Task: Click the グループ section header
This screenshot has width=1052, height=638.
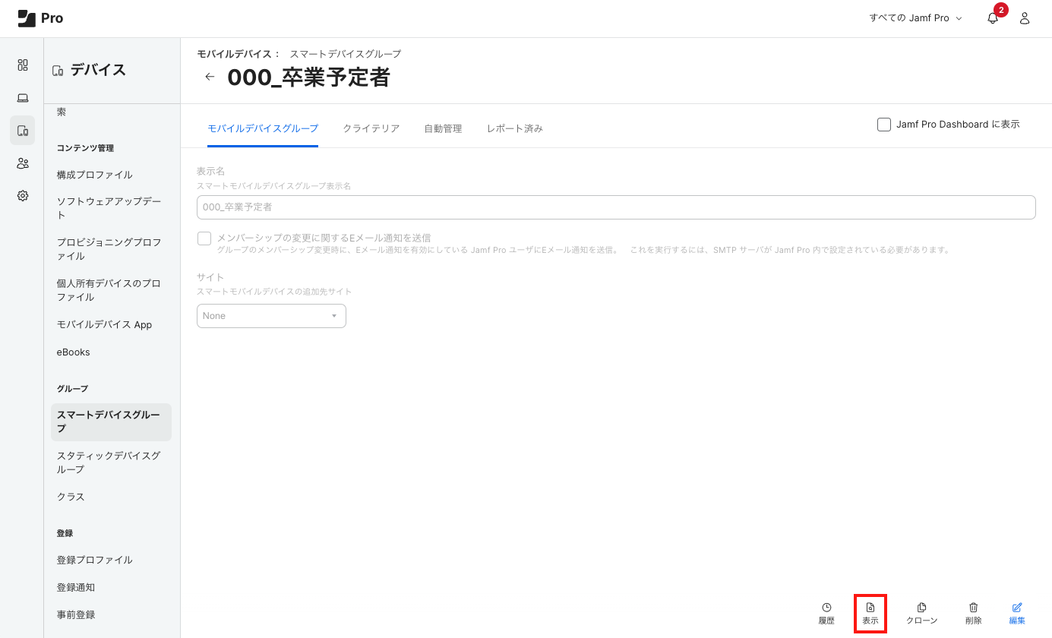Action: point(72,389)
